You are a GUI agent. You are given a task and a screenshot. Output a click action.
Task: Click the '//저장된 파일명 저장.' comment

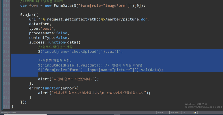click(x=55, y=61)
